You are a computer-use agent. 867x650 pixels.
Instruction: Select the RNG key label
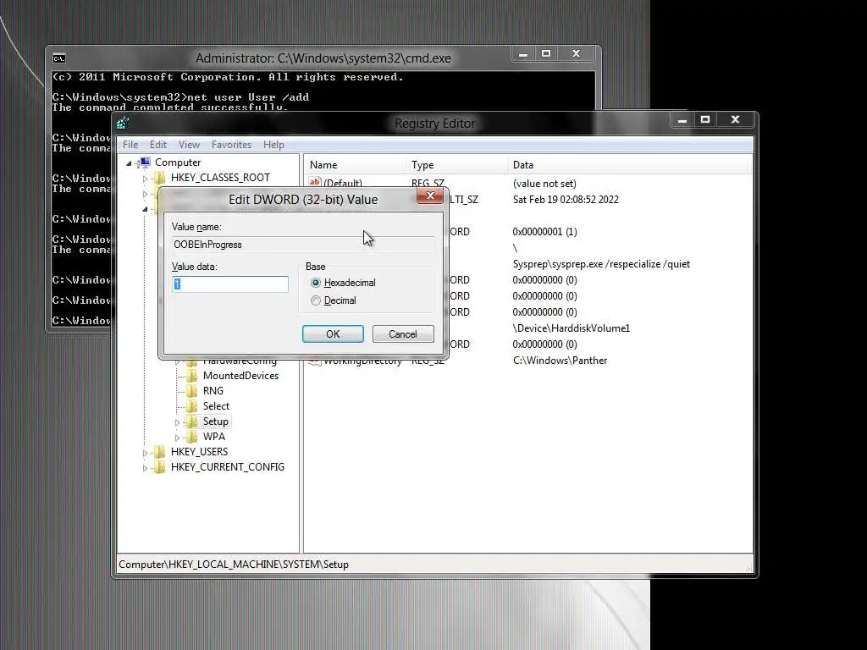click(213, 391)
